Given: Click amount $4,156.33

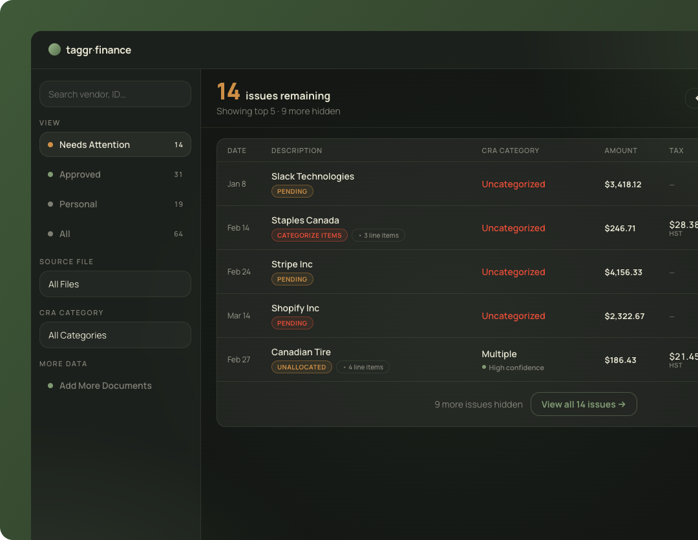Looking at the screenshot, I should point(623,272).
